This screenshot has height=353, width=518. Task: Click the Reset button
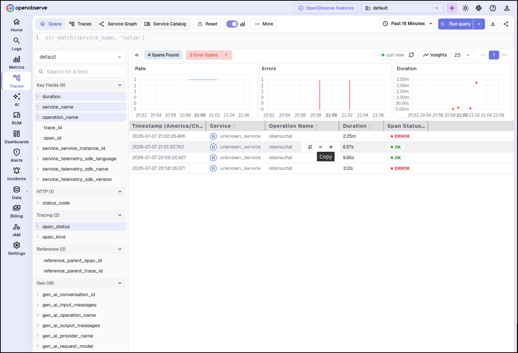click(x=207, y=24)
